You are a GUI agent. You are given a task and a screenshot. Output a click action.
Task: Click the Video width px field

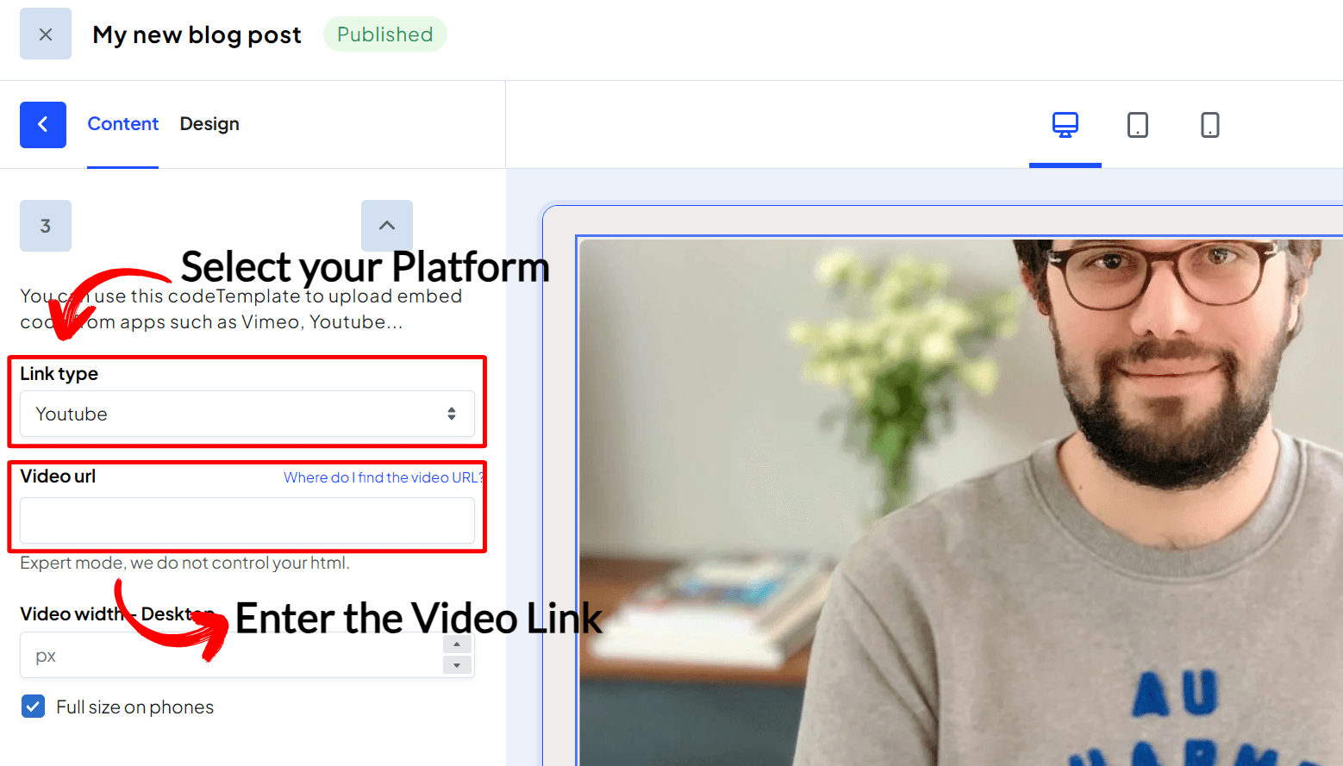click(x=172, y=655)
